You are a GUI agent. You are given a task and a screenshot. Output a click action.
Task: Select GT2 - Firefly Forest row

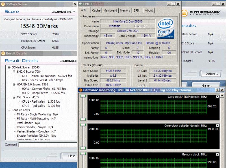pyautogui.click(x=43, y=80)
